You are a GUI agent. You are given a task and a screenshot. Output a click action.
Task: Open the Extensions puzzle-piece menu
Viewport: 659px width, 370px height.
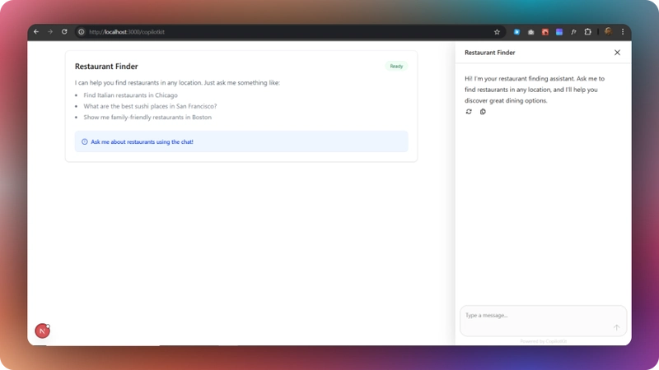[x=587, y=32]
